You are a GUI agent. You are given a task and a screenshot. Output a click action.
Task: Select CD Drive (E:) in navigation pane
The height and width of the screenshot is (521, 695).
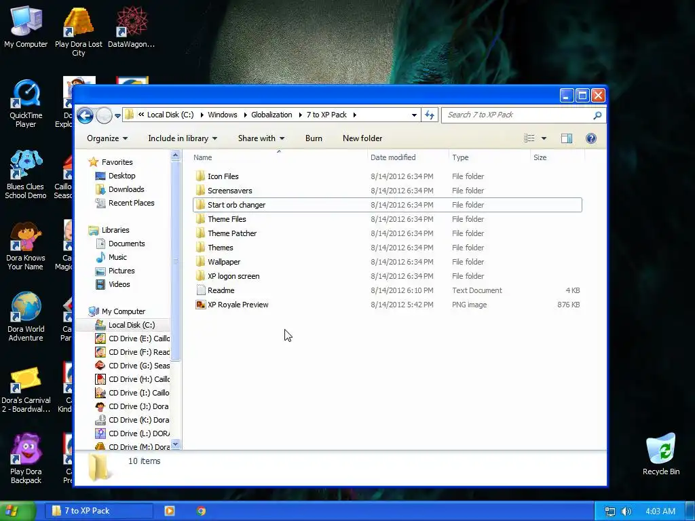[x=132, y=339]
